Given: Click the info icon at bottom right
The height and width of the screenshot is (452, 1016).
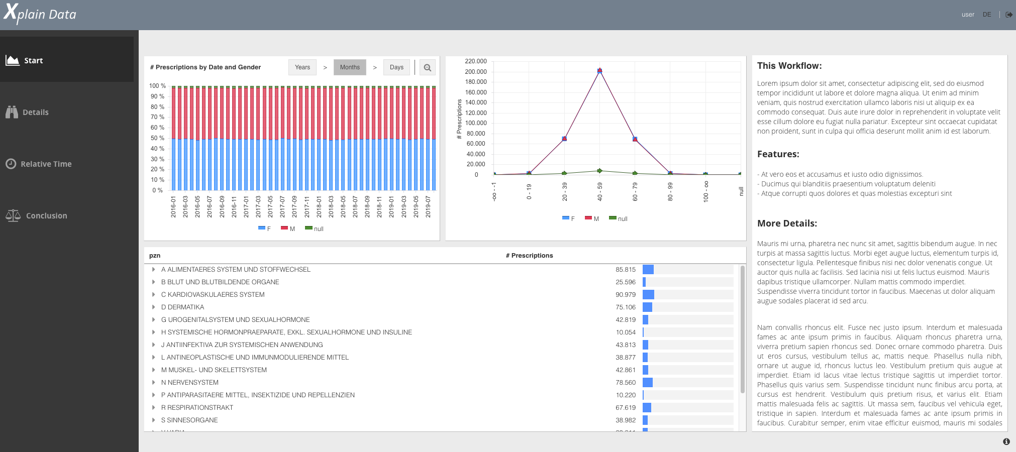Looking at the screenshot, I should [1006, 441].
